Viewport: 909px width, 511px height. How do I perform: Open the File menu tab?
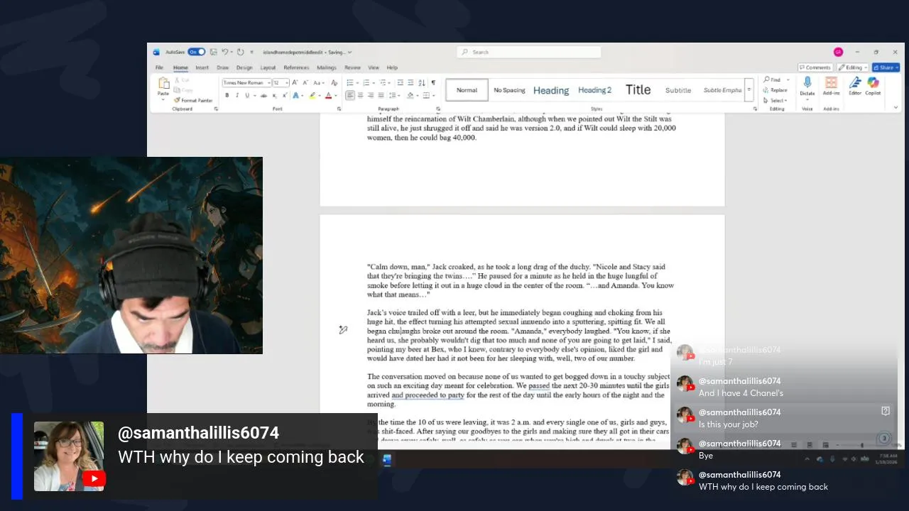159,67
